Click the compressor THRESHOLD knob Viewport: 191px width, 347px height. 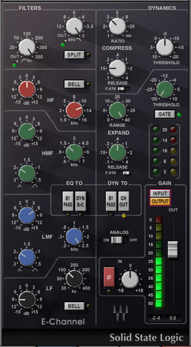coord(165,47)
